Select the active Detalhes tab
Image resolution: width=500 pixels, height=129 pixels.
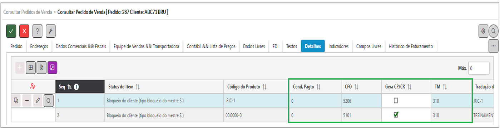click(313, 47)
